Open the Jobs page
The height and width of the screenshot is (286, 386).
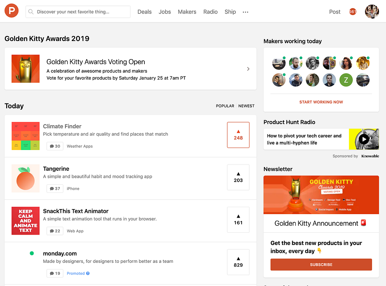(x=165, y=12)
